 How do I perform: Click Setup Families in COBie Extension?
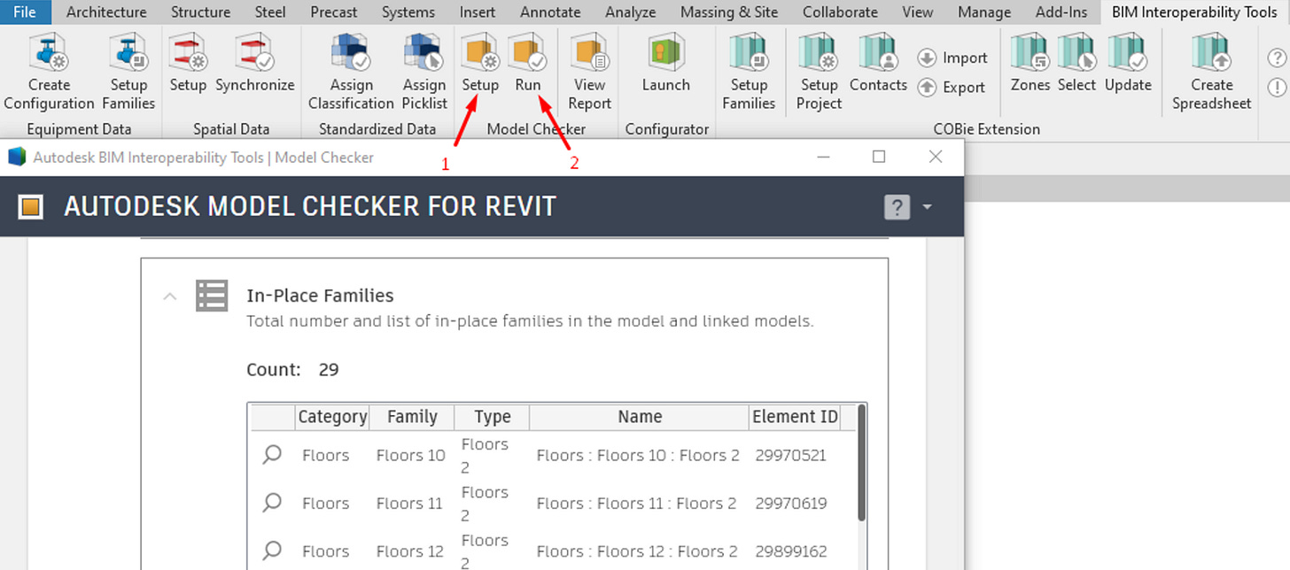749,73
